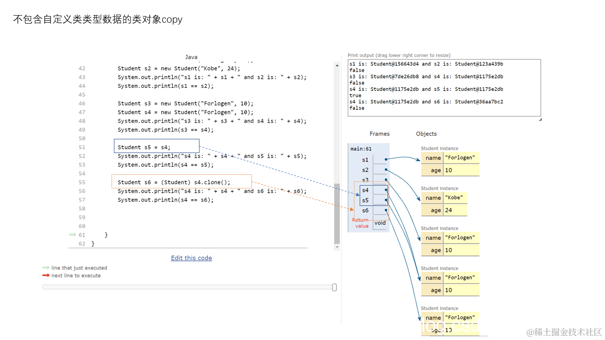The width and height of the screenshot is (605, 340).
Task: Click the "Kobe" name value in object
Action: 454,198
